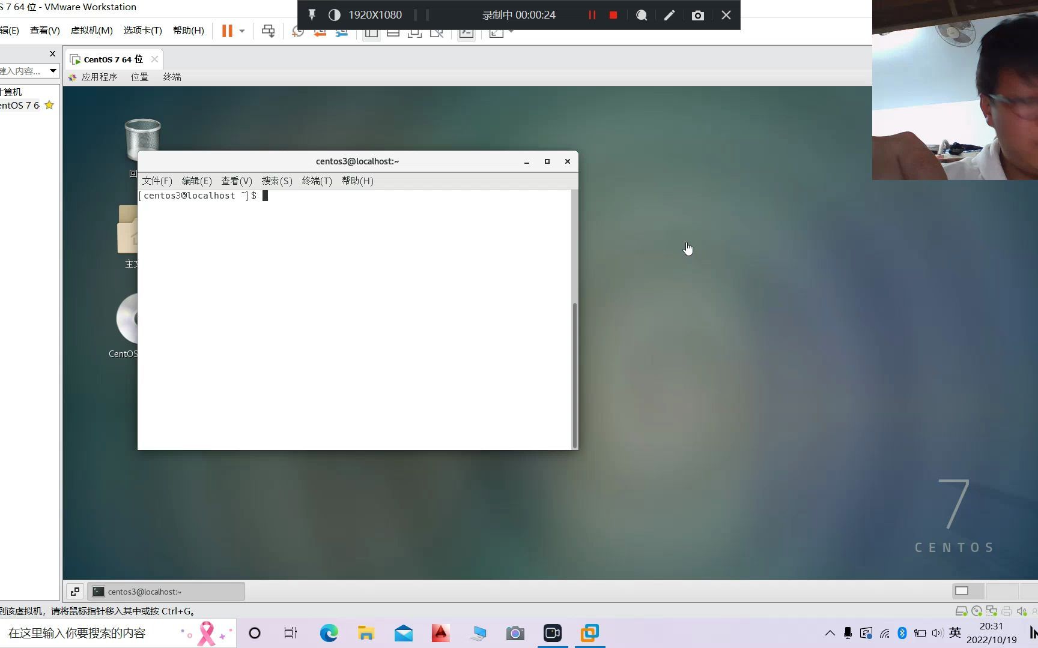Open the 终端 menu in CentOS top panel
The width and height of the screenshot is (1038, 648).
tap(172, 77)
